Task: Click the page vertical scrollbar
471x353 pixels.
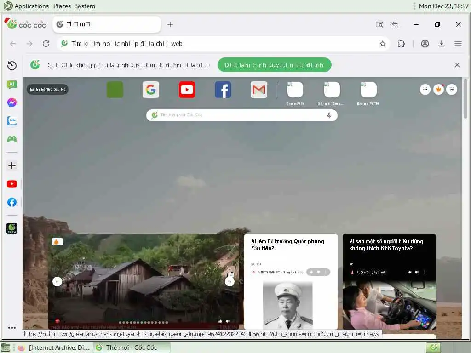Action: tap(465, 98)
